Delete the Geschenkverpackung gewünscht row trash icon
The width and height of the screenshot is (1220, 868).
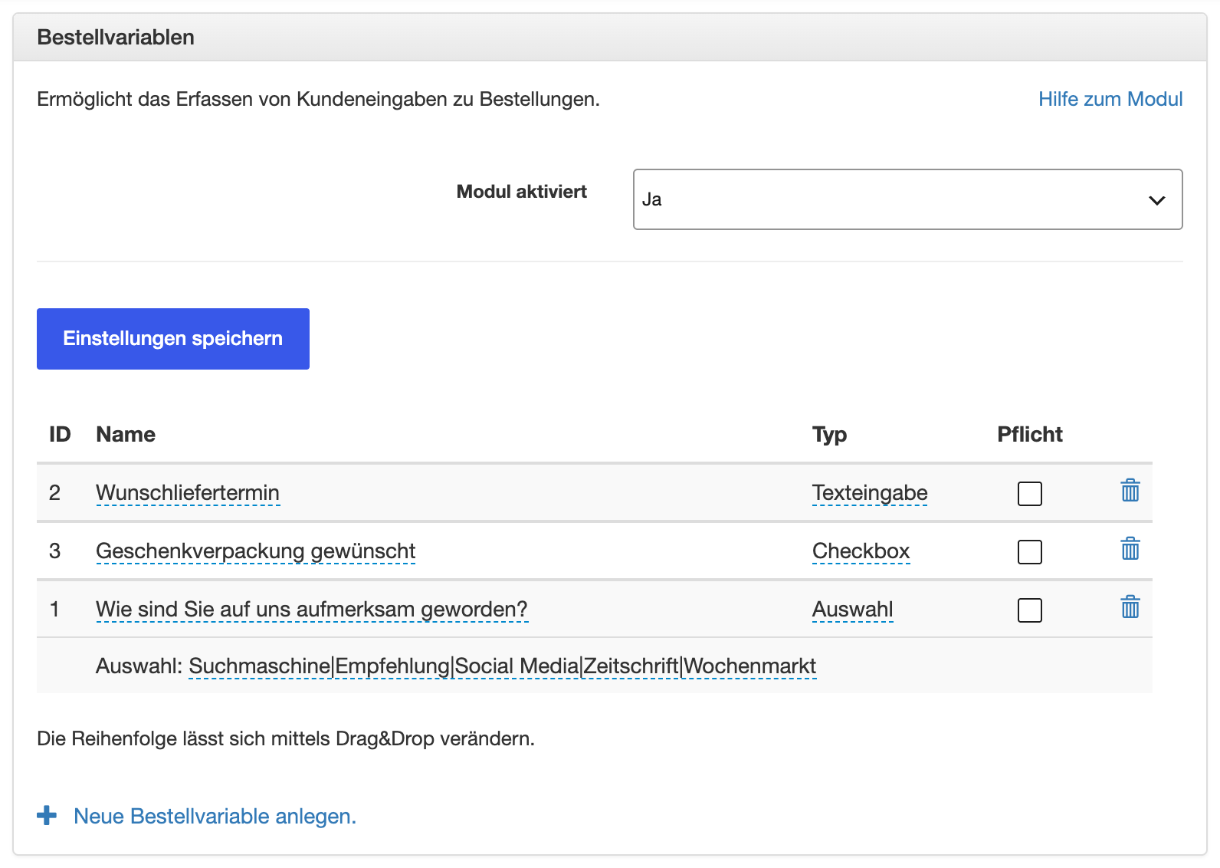pos(1130,549)
